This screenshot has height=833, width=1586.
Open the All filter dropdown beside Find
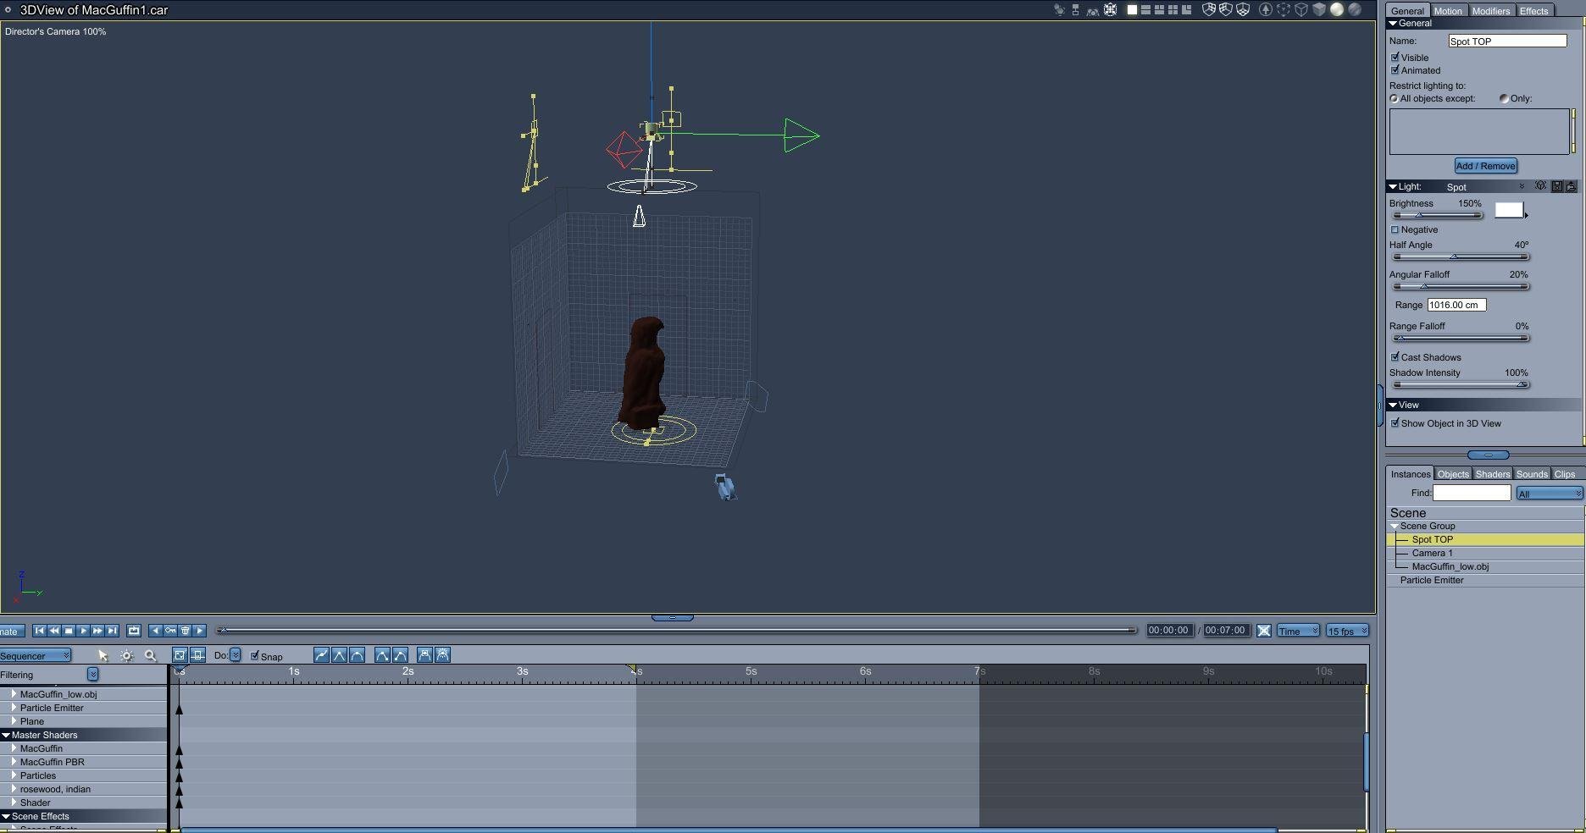click(1549, 494)
